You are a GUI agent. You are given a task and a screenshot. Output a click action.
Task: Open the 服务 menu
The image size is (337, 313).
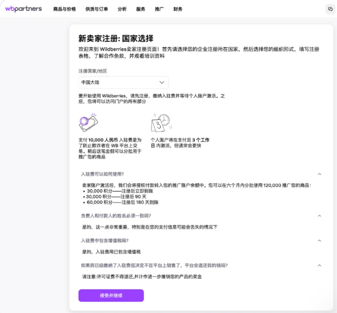coord(141,9)
